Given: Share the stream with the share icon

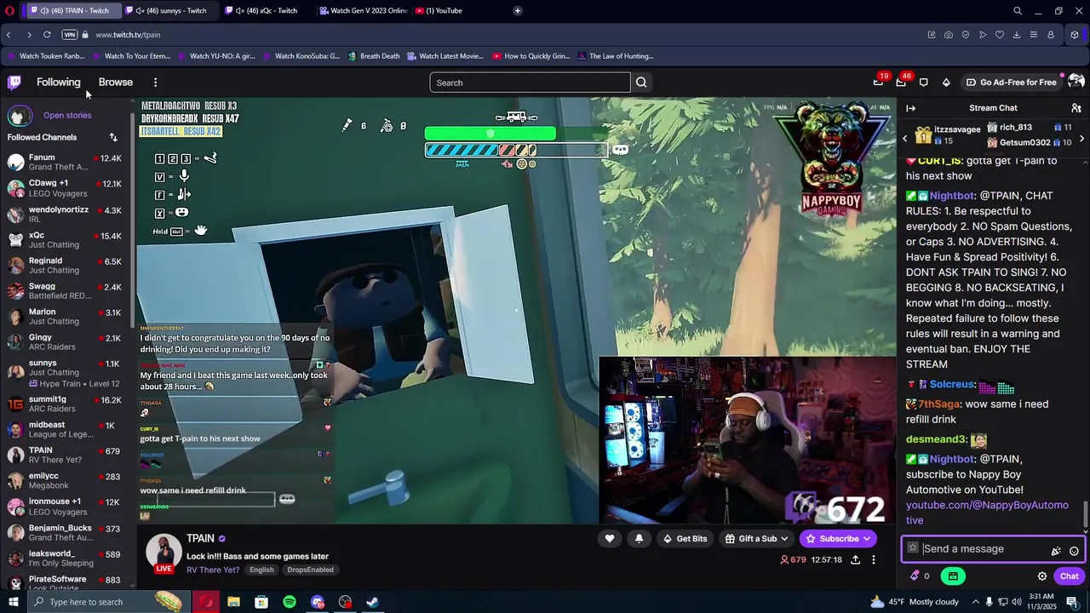Looking at the screenshot, I should click(x=855, y=559).
